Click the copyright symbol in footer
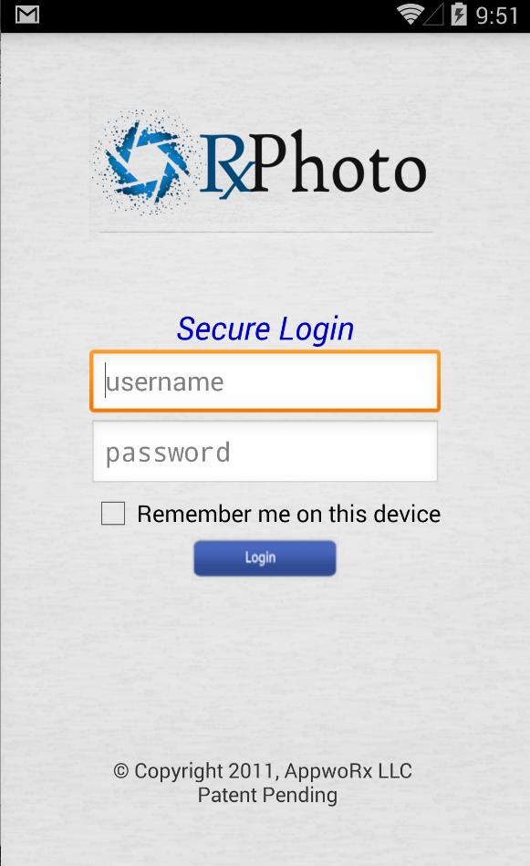Viewport: 530px width, 866px height. pyautogui.click(x=121, y=770)
